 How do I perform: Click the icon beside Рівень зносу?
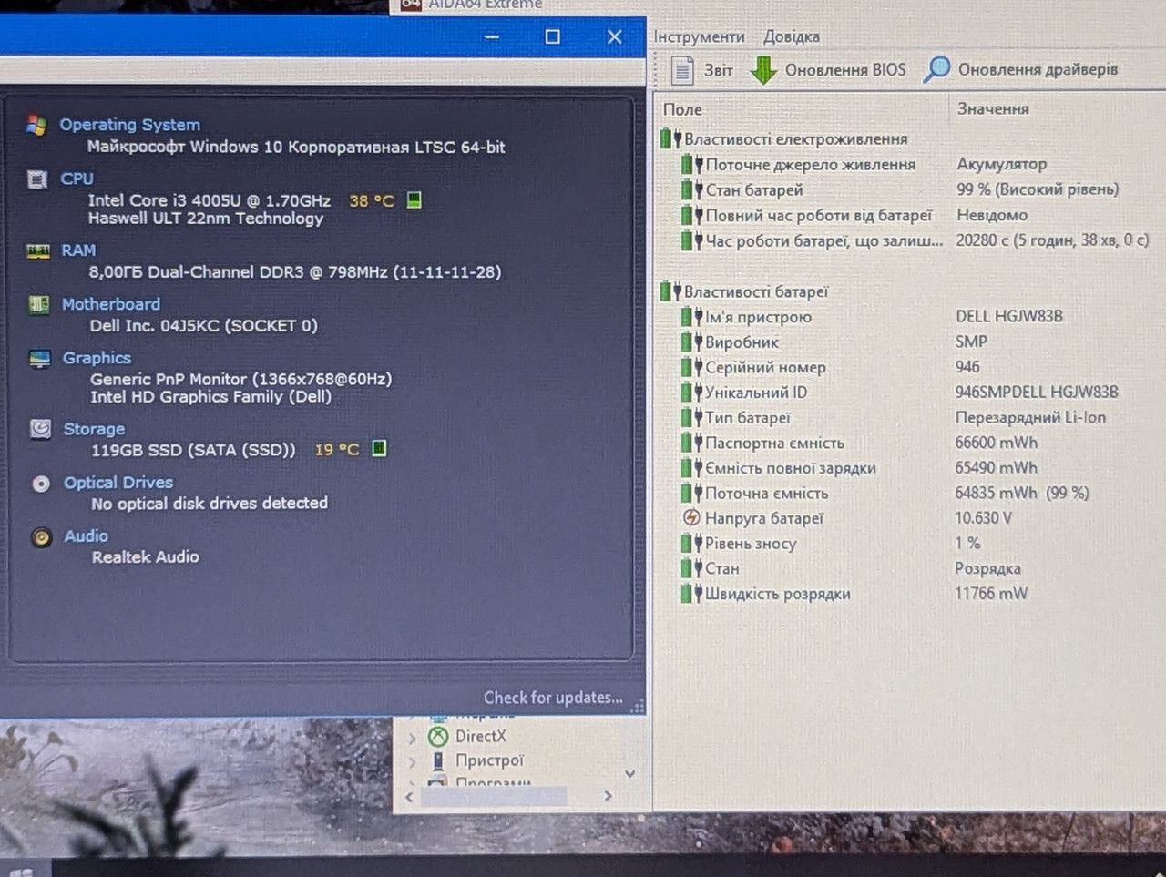692,544
